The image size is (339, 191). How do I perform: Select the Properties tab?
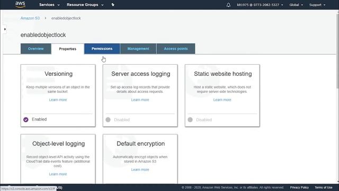coord(68,49)
